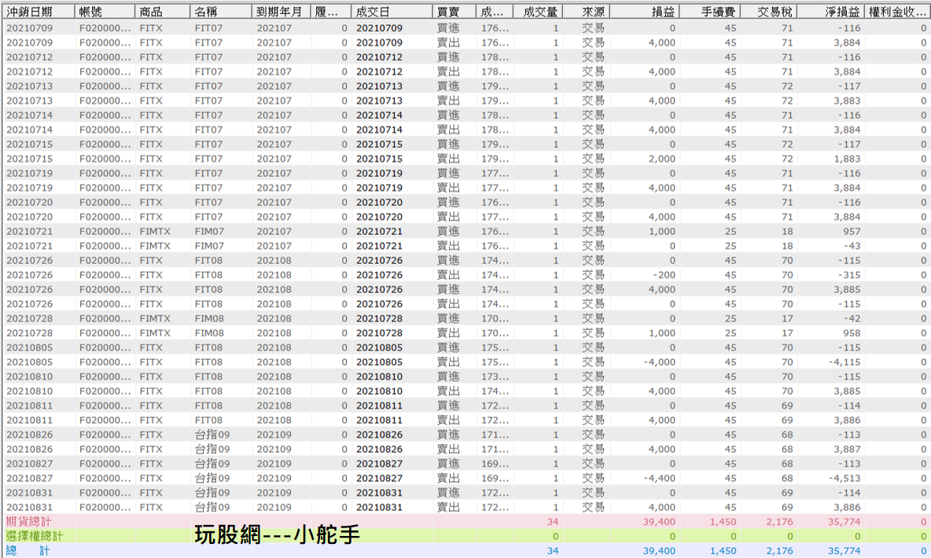Click the 淨損益 value 958
The height and width of the screenshot is (558, 931).
pyautogui.click(x=852, y=333)
